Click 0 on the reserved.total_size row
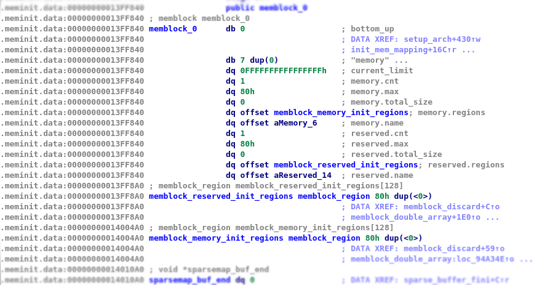Screen dimensions: 550x285 pyautogui.click(x=242, y=155)
